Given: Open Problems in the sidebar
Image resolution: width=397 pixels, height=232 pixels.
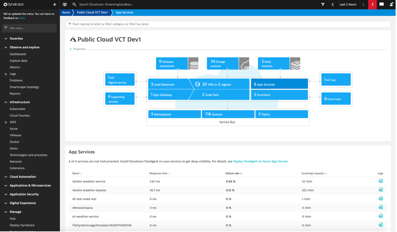Looking at the screenshot, I should pos(16,81).
